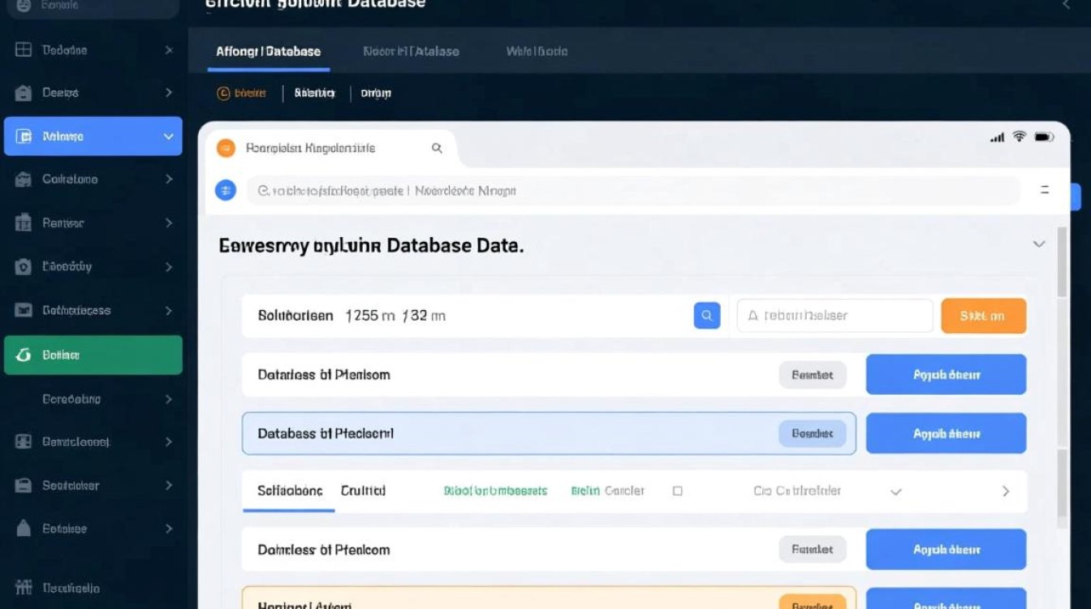
Task: Click the vertical scrollbar on the right edge
Action: [1062, 263]
